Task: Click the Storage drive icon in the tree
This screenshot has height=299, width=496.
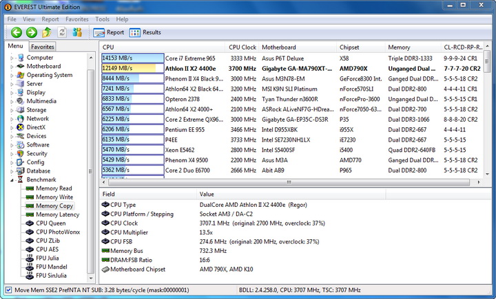Action: tap(21, 110)
